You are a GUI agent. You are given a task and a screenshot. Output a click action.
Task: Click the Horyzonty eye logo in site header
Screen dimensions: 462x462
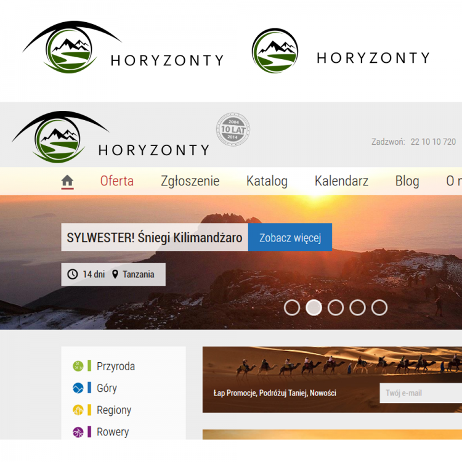click(110, 137)
